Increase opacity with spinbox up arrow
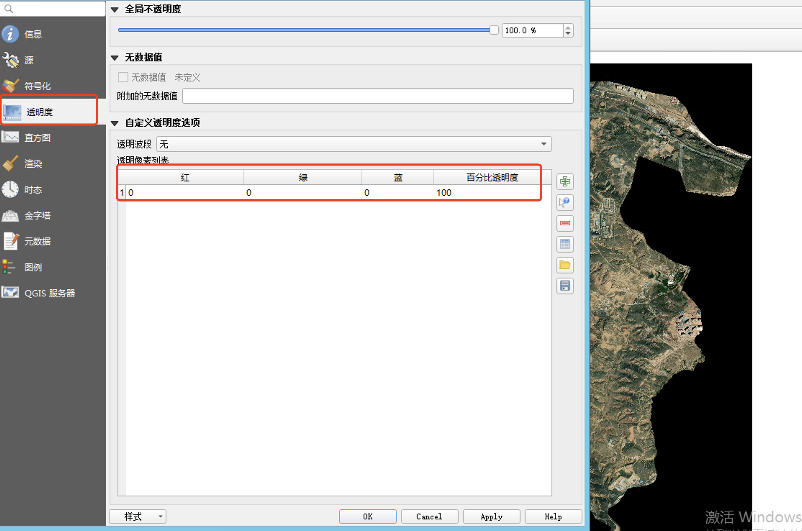Image resolution: width=802 pixels, height=531 pixels. [x=568, y=27]
